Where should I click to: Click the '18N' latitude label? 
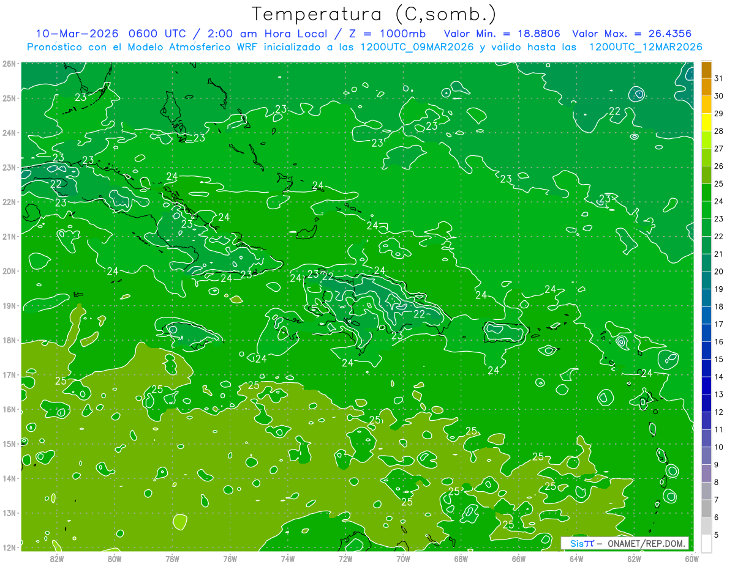click(x=9, y=340)
